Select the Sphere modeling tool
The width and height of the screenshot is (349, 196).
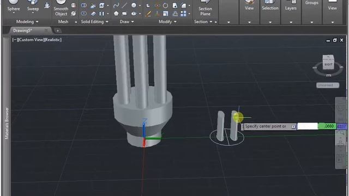click(13, 5)
